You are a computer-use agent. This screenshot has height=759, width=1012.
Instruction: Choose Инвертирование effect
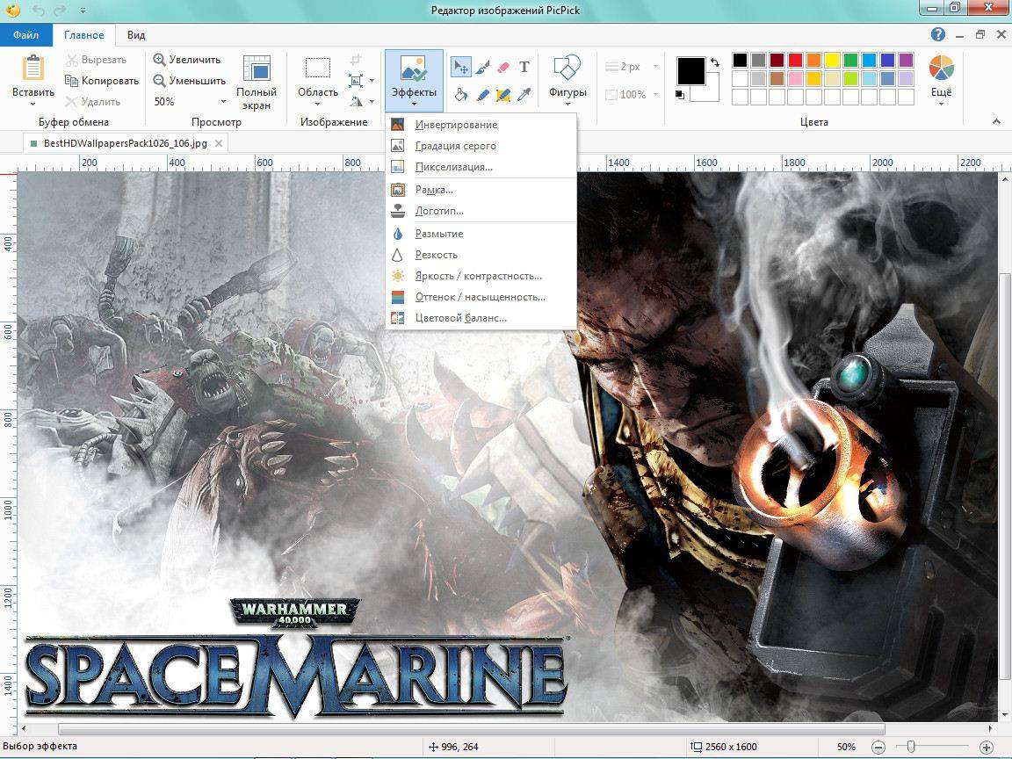[x=481, y=125]
